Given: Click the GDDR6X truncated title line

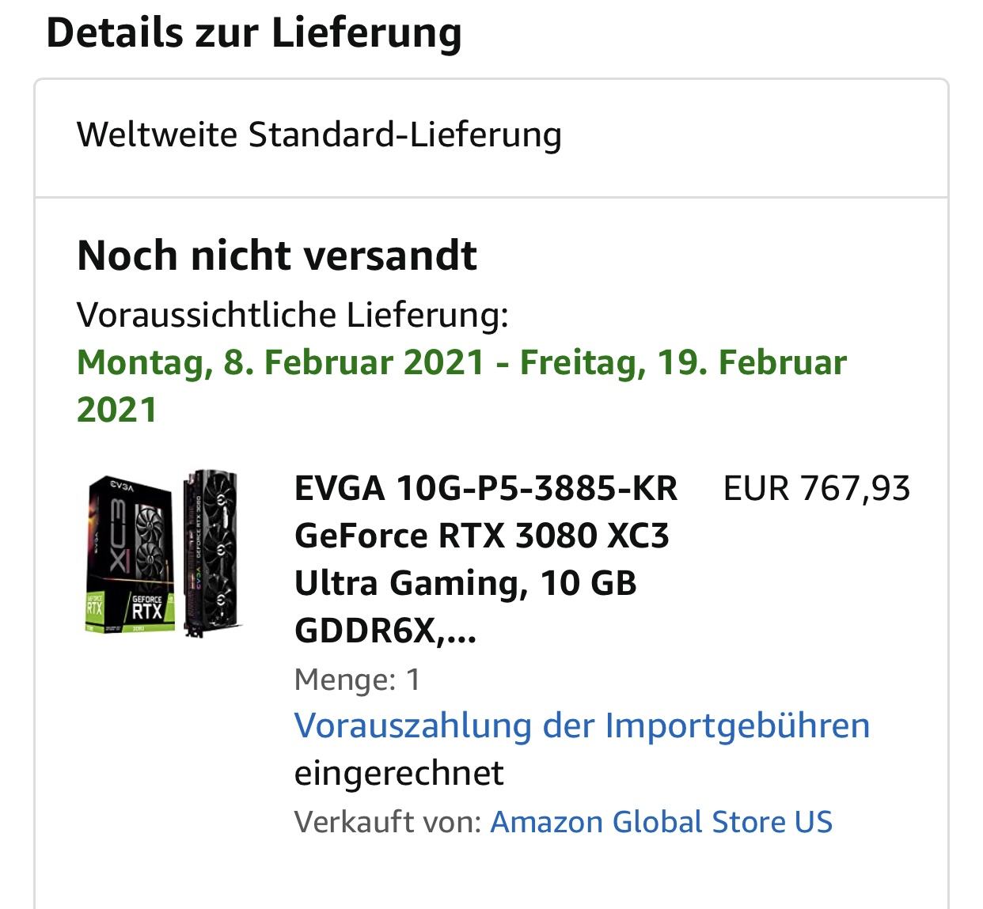Looking at the screenshot, I should 385,631.
